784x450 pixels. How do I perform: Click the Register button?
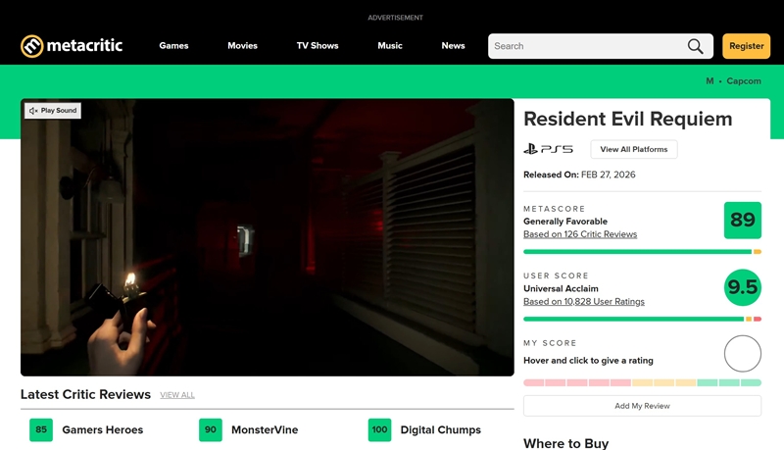click(x=746, y=46)
